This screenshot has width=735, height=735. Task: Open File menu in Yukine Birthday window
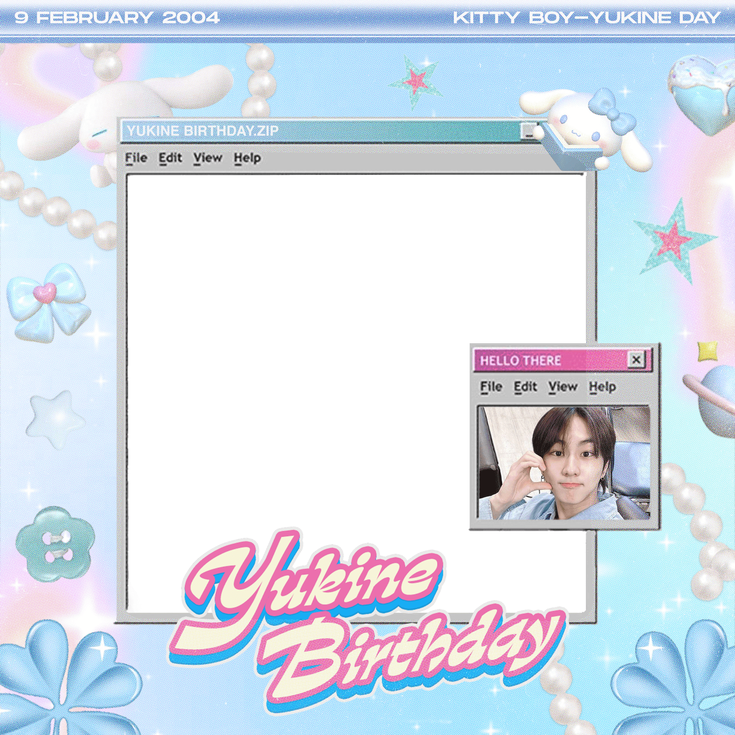(x=136, y=158)
